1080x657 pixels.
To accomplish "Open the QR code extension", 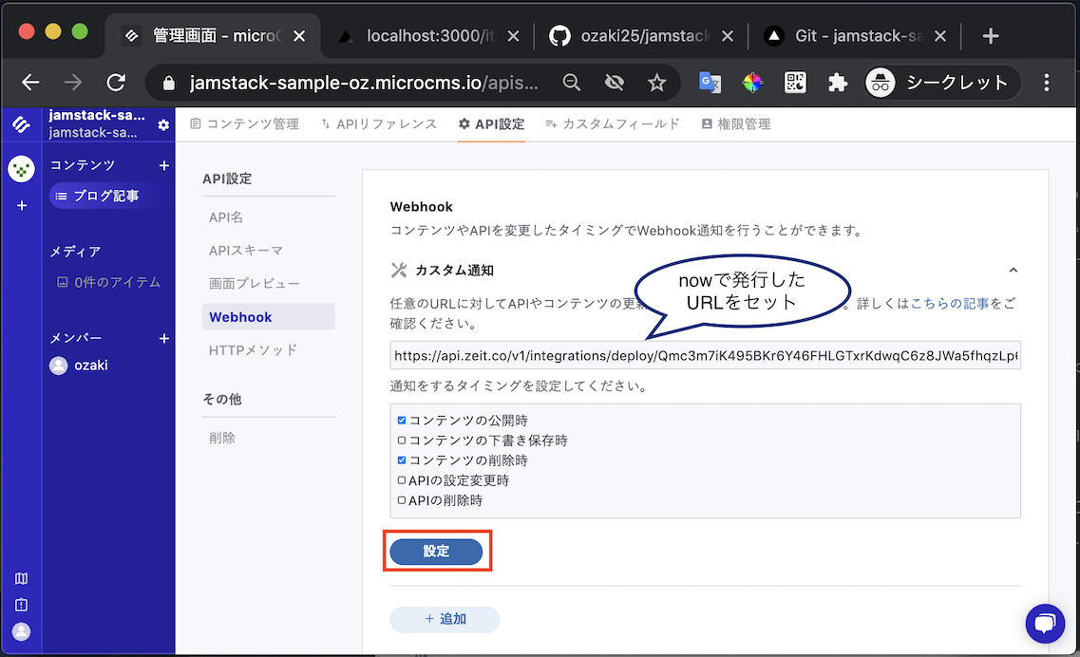I will (x=795, y=83).
